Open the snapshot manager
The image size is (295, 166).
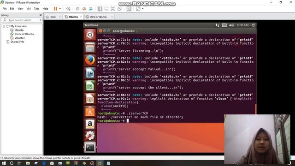click(91, 9)
